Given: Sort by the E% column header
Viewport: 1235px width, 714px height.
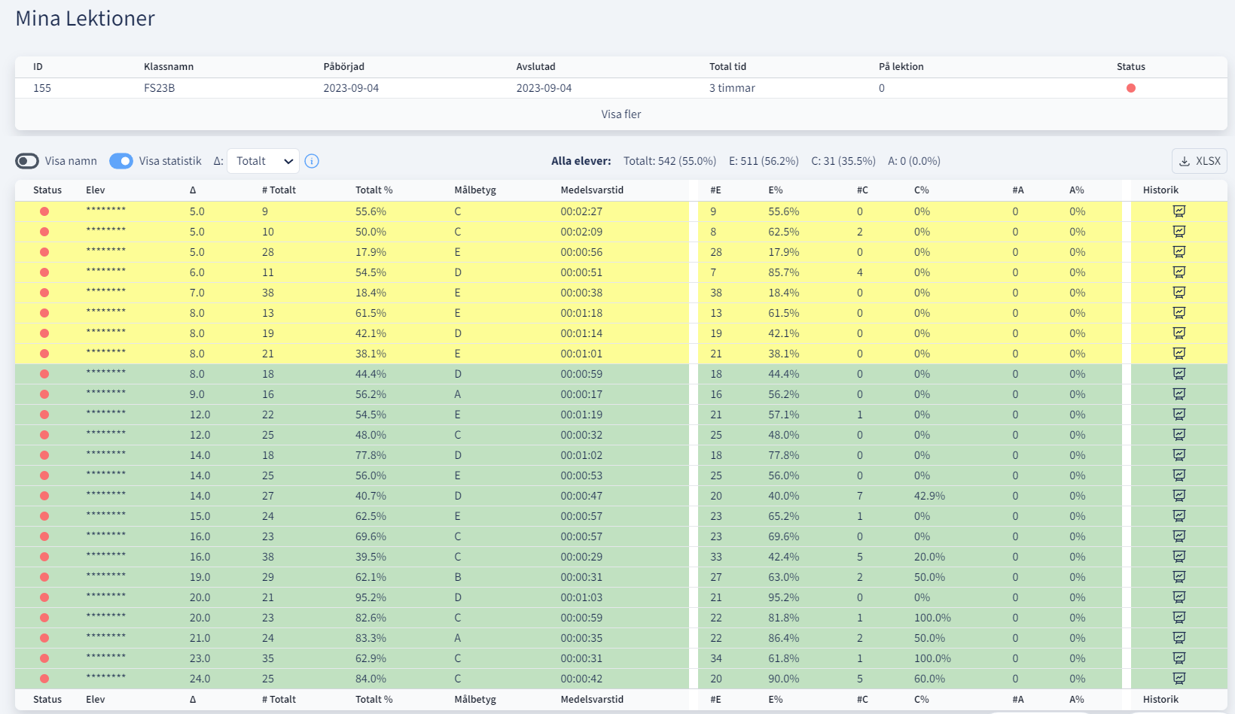Looking at the screenshot, I should point(776,190).
